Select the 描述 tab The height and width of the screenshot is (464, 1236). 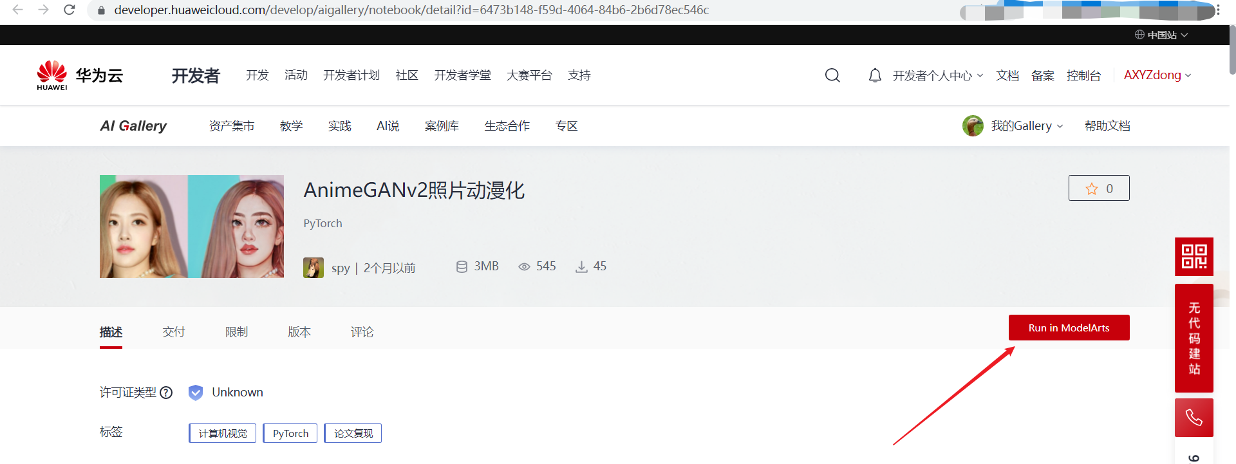pos(111,332)
